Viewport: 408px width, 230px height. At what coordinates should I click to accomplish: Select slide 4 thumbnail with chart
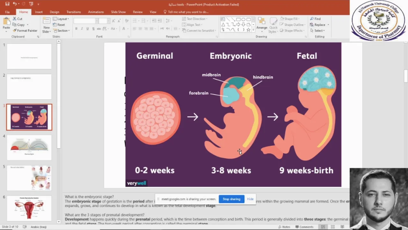coord(29,148)
